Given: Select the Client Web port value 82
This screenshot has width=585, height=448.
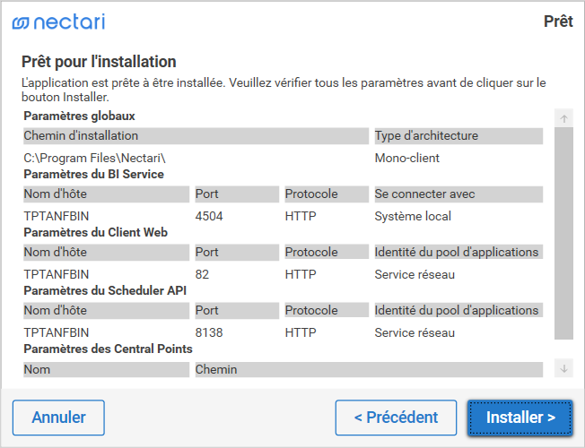Looking at the screenshot, I should click(x=202, y=274).
